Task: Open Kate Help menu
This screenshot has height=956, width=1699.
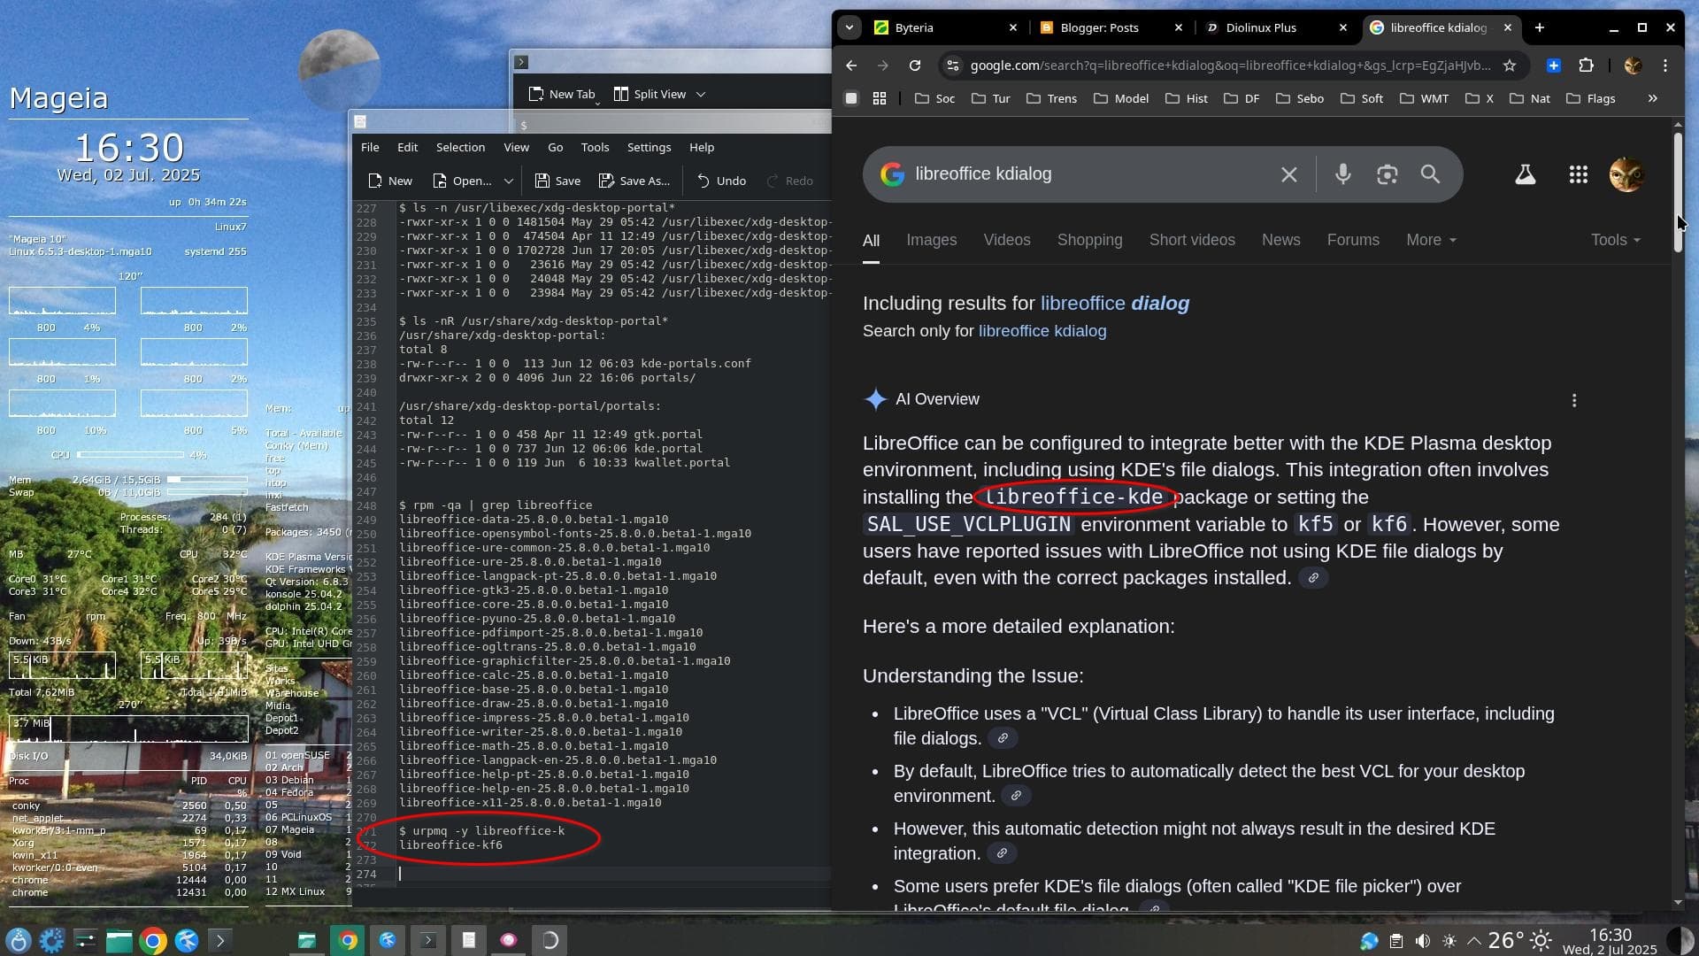Action: click(x=702, y=147)
